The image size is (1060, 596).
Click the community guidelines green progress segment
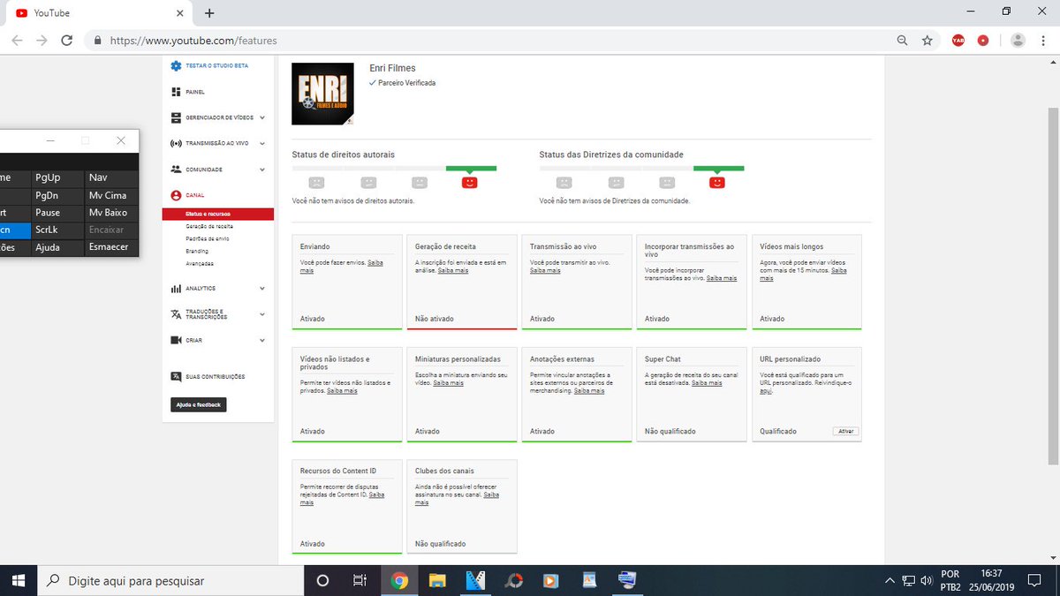(718, 168)
